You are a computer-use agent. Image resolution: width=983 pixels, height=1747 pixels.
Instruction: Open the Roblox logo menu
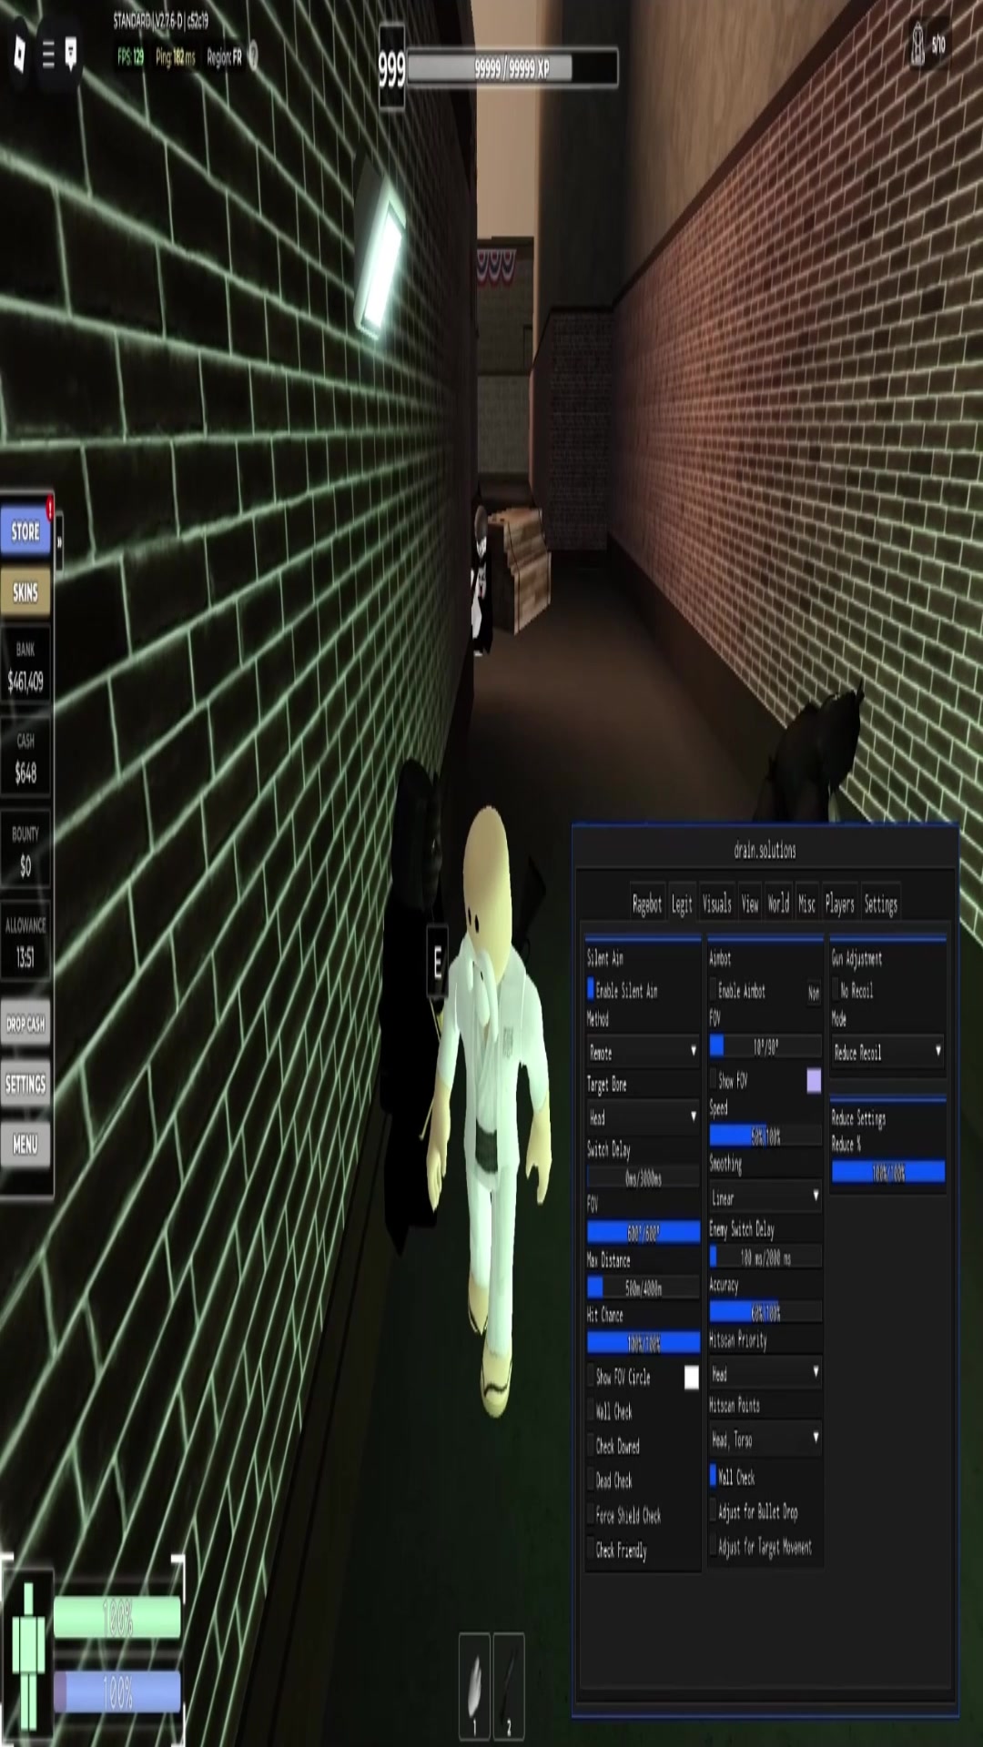[x=19, y=55]
